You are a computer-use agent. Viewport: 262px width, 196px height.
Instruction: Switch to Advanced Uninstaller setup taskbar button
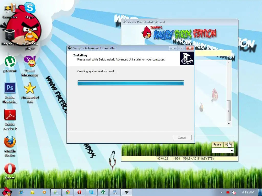tap(126, 192)
